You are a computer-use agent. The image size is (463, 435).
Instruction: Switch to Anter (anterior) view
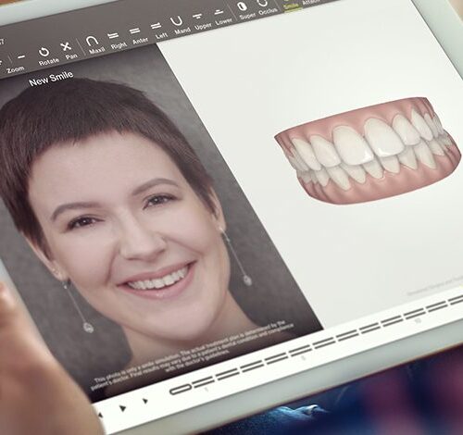[138, 36]
